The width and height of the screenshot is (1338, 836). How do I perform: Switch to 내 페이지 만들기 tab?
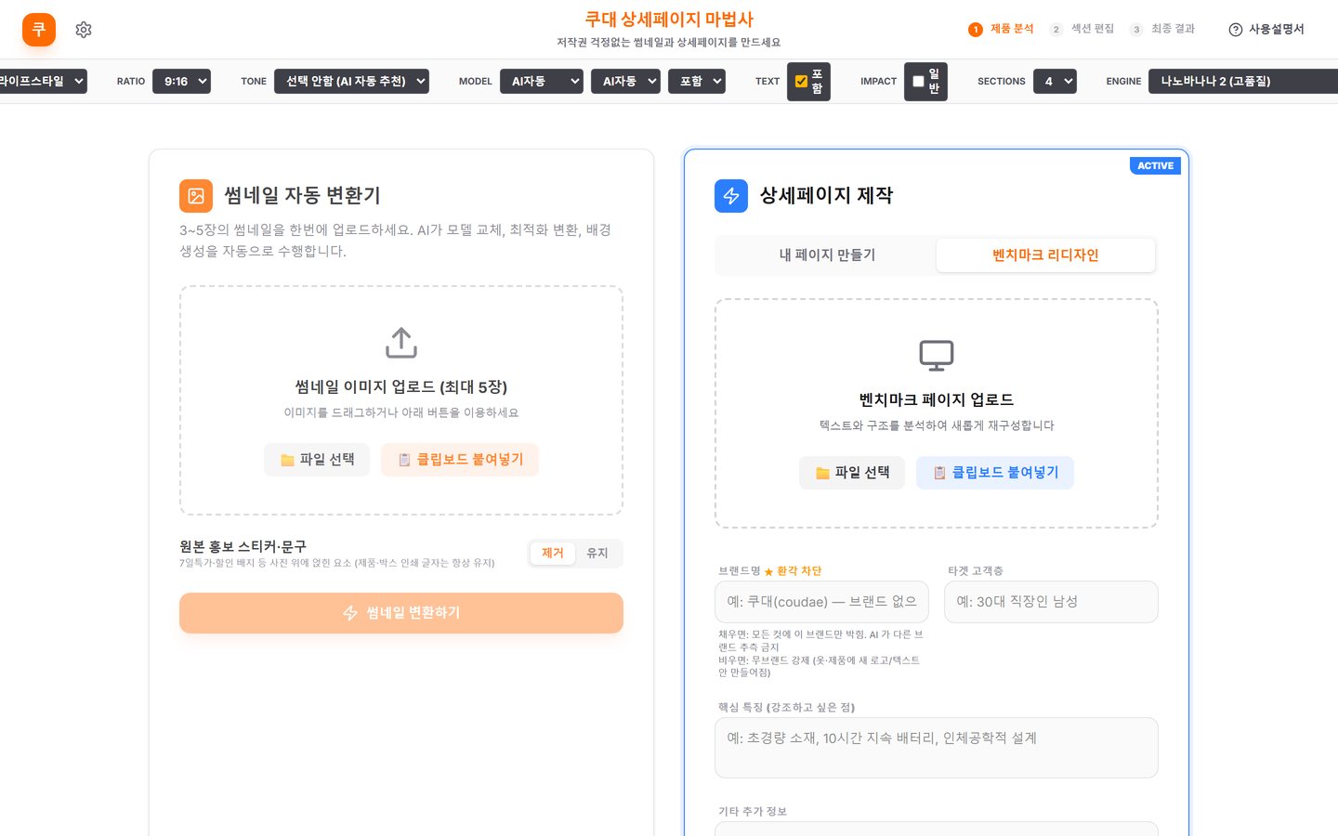coord(827,255)
